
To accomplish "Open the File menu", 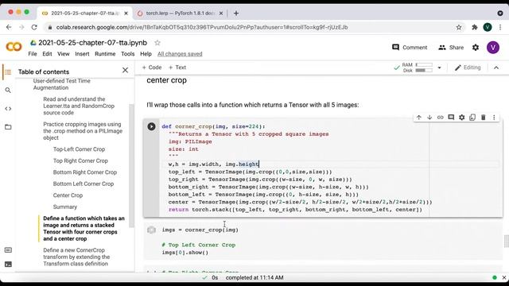I will tap(33, 54).
